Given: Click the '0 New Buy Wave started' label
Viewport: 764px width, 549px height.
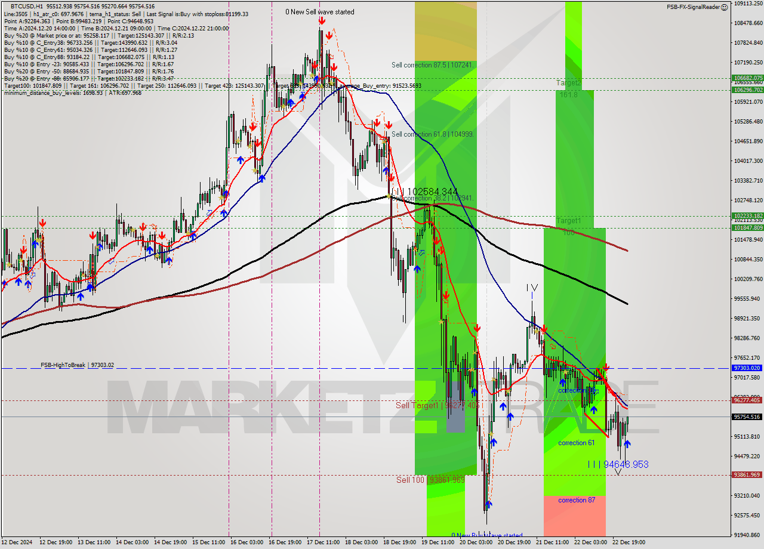Looking at the screenshot, I should coord(486,536).
